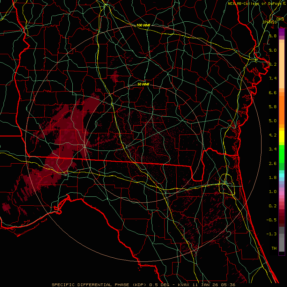Click the 1.8 scale value
Image resolution: width=287 pixels, height=287 pixels.
[273, 178]
